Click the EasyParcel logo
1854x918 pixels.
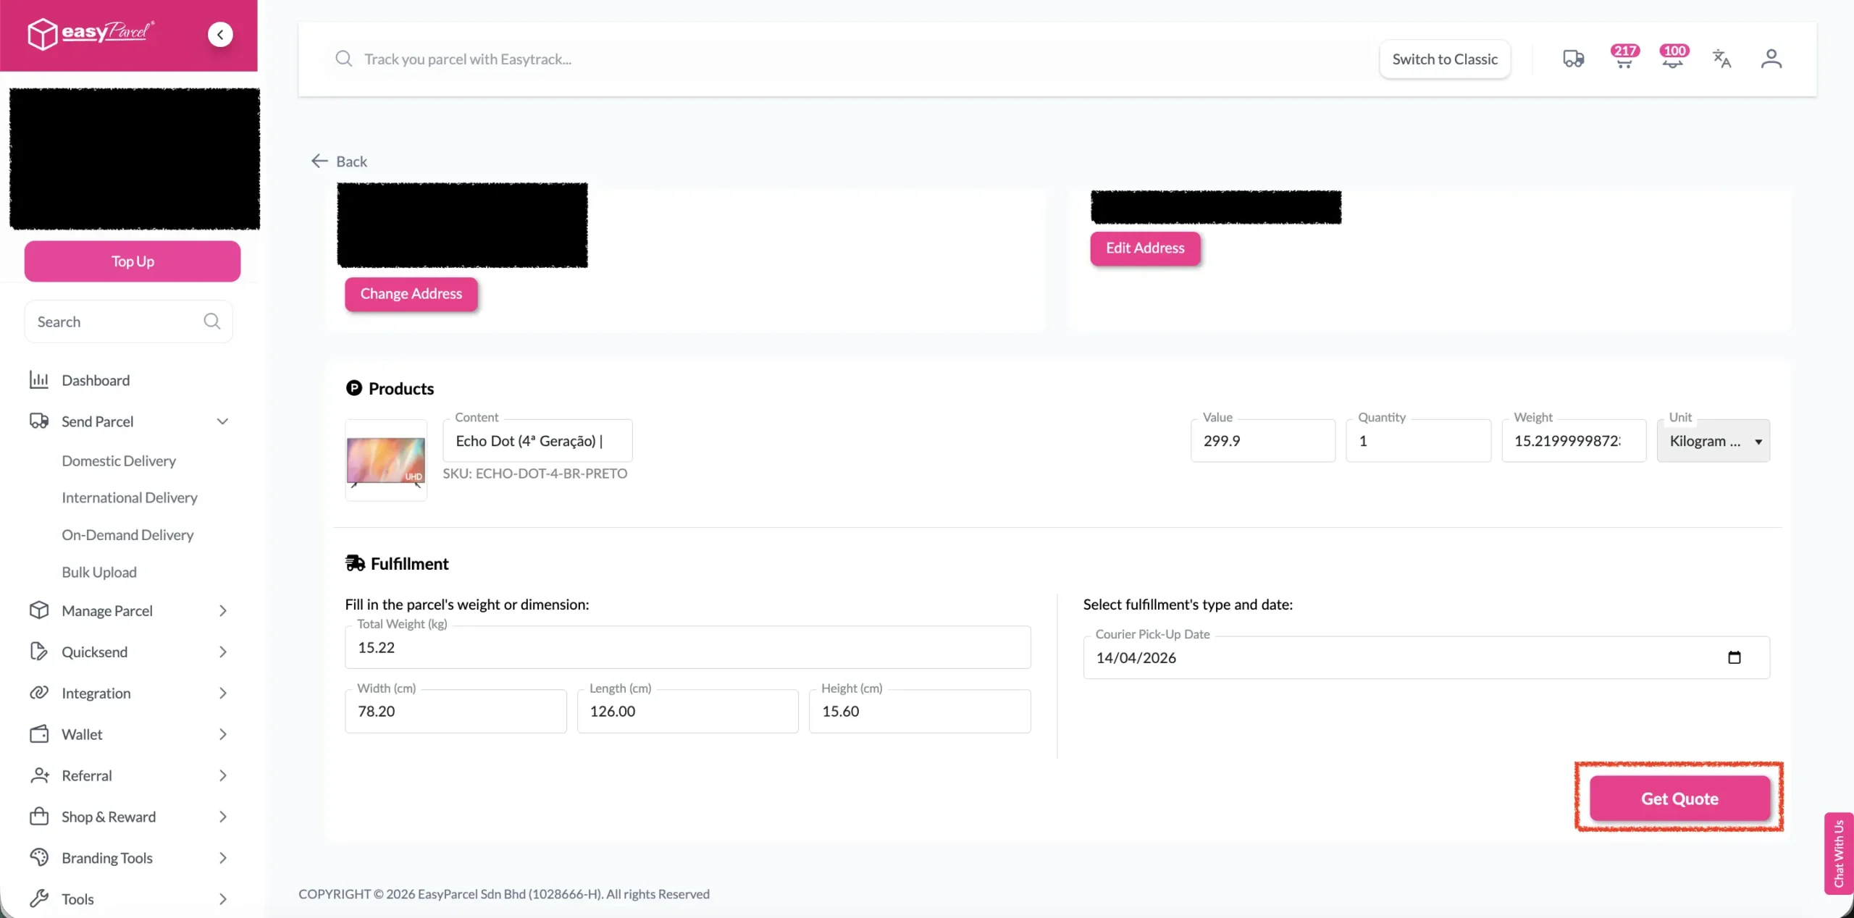91,33
